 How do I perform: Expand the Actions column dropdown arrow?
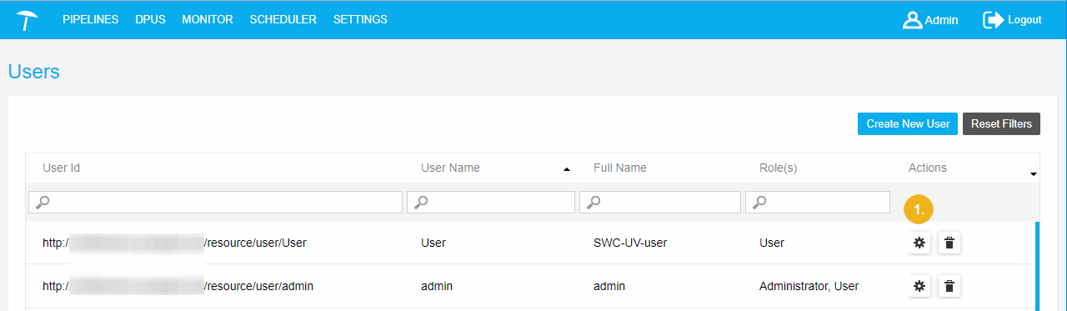[x=1034, y=174]
